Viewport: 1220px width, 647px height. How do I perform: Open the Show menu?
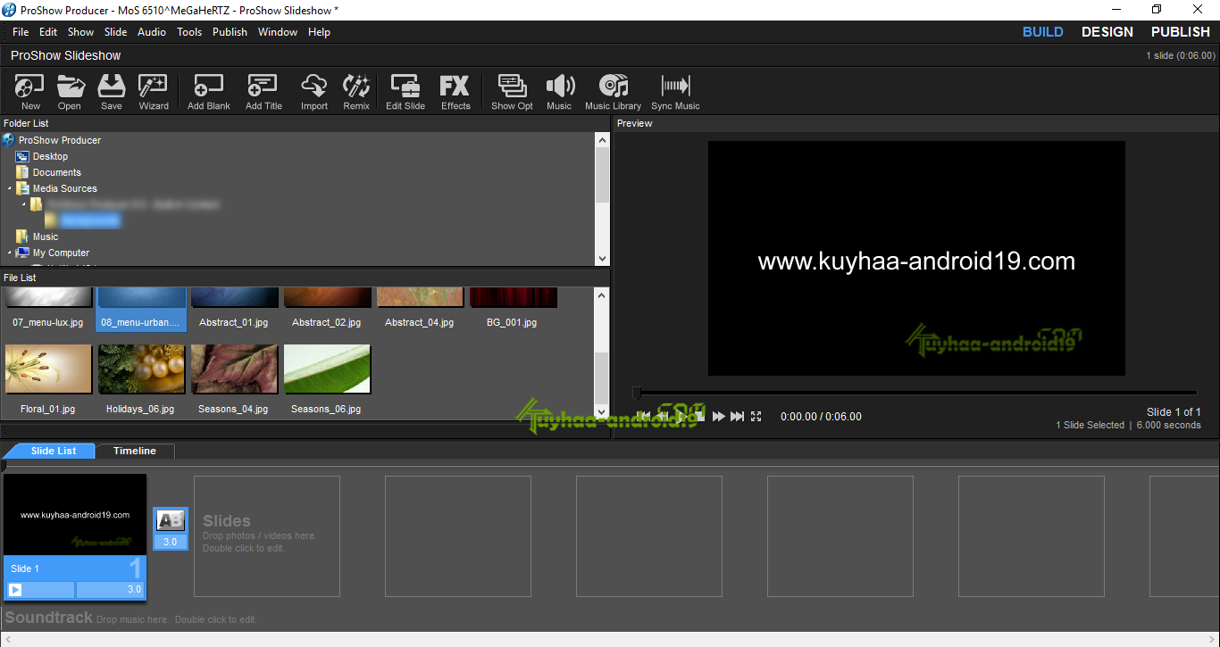pyautogui.click(x=80, y=32)
